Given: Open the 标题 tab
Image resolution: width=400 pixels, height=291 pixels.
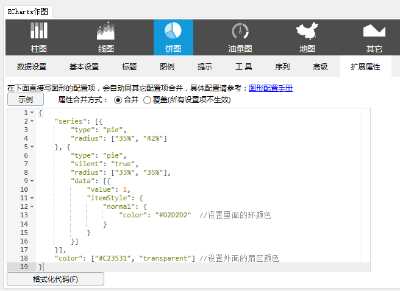Looking at the screenshot, I should 129,67.
